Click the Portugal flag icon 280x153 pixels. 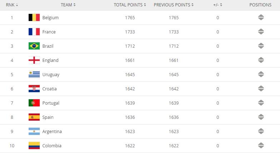(34, 103)
